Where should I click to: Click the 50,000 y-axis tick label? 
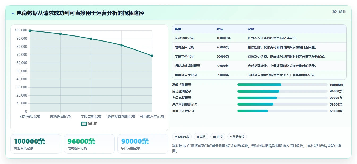tap(22, 71)
